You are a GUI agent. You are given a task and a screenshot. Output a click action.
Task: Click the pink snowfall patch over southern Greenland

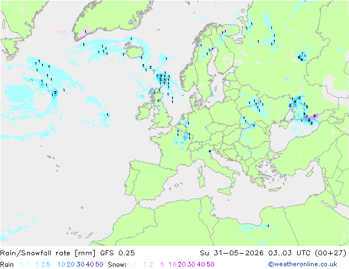[x=85, y=32]
